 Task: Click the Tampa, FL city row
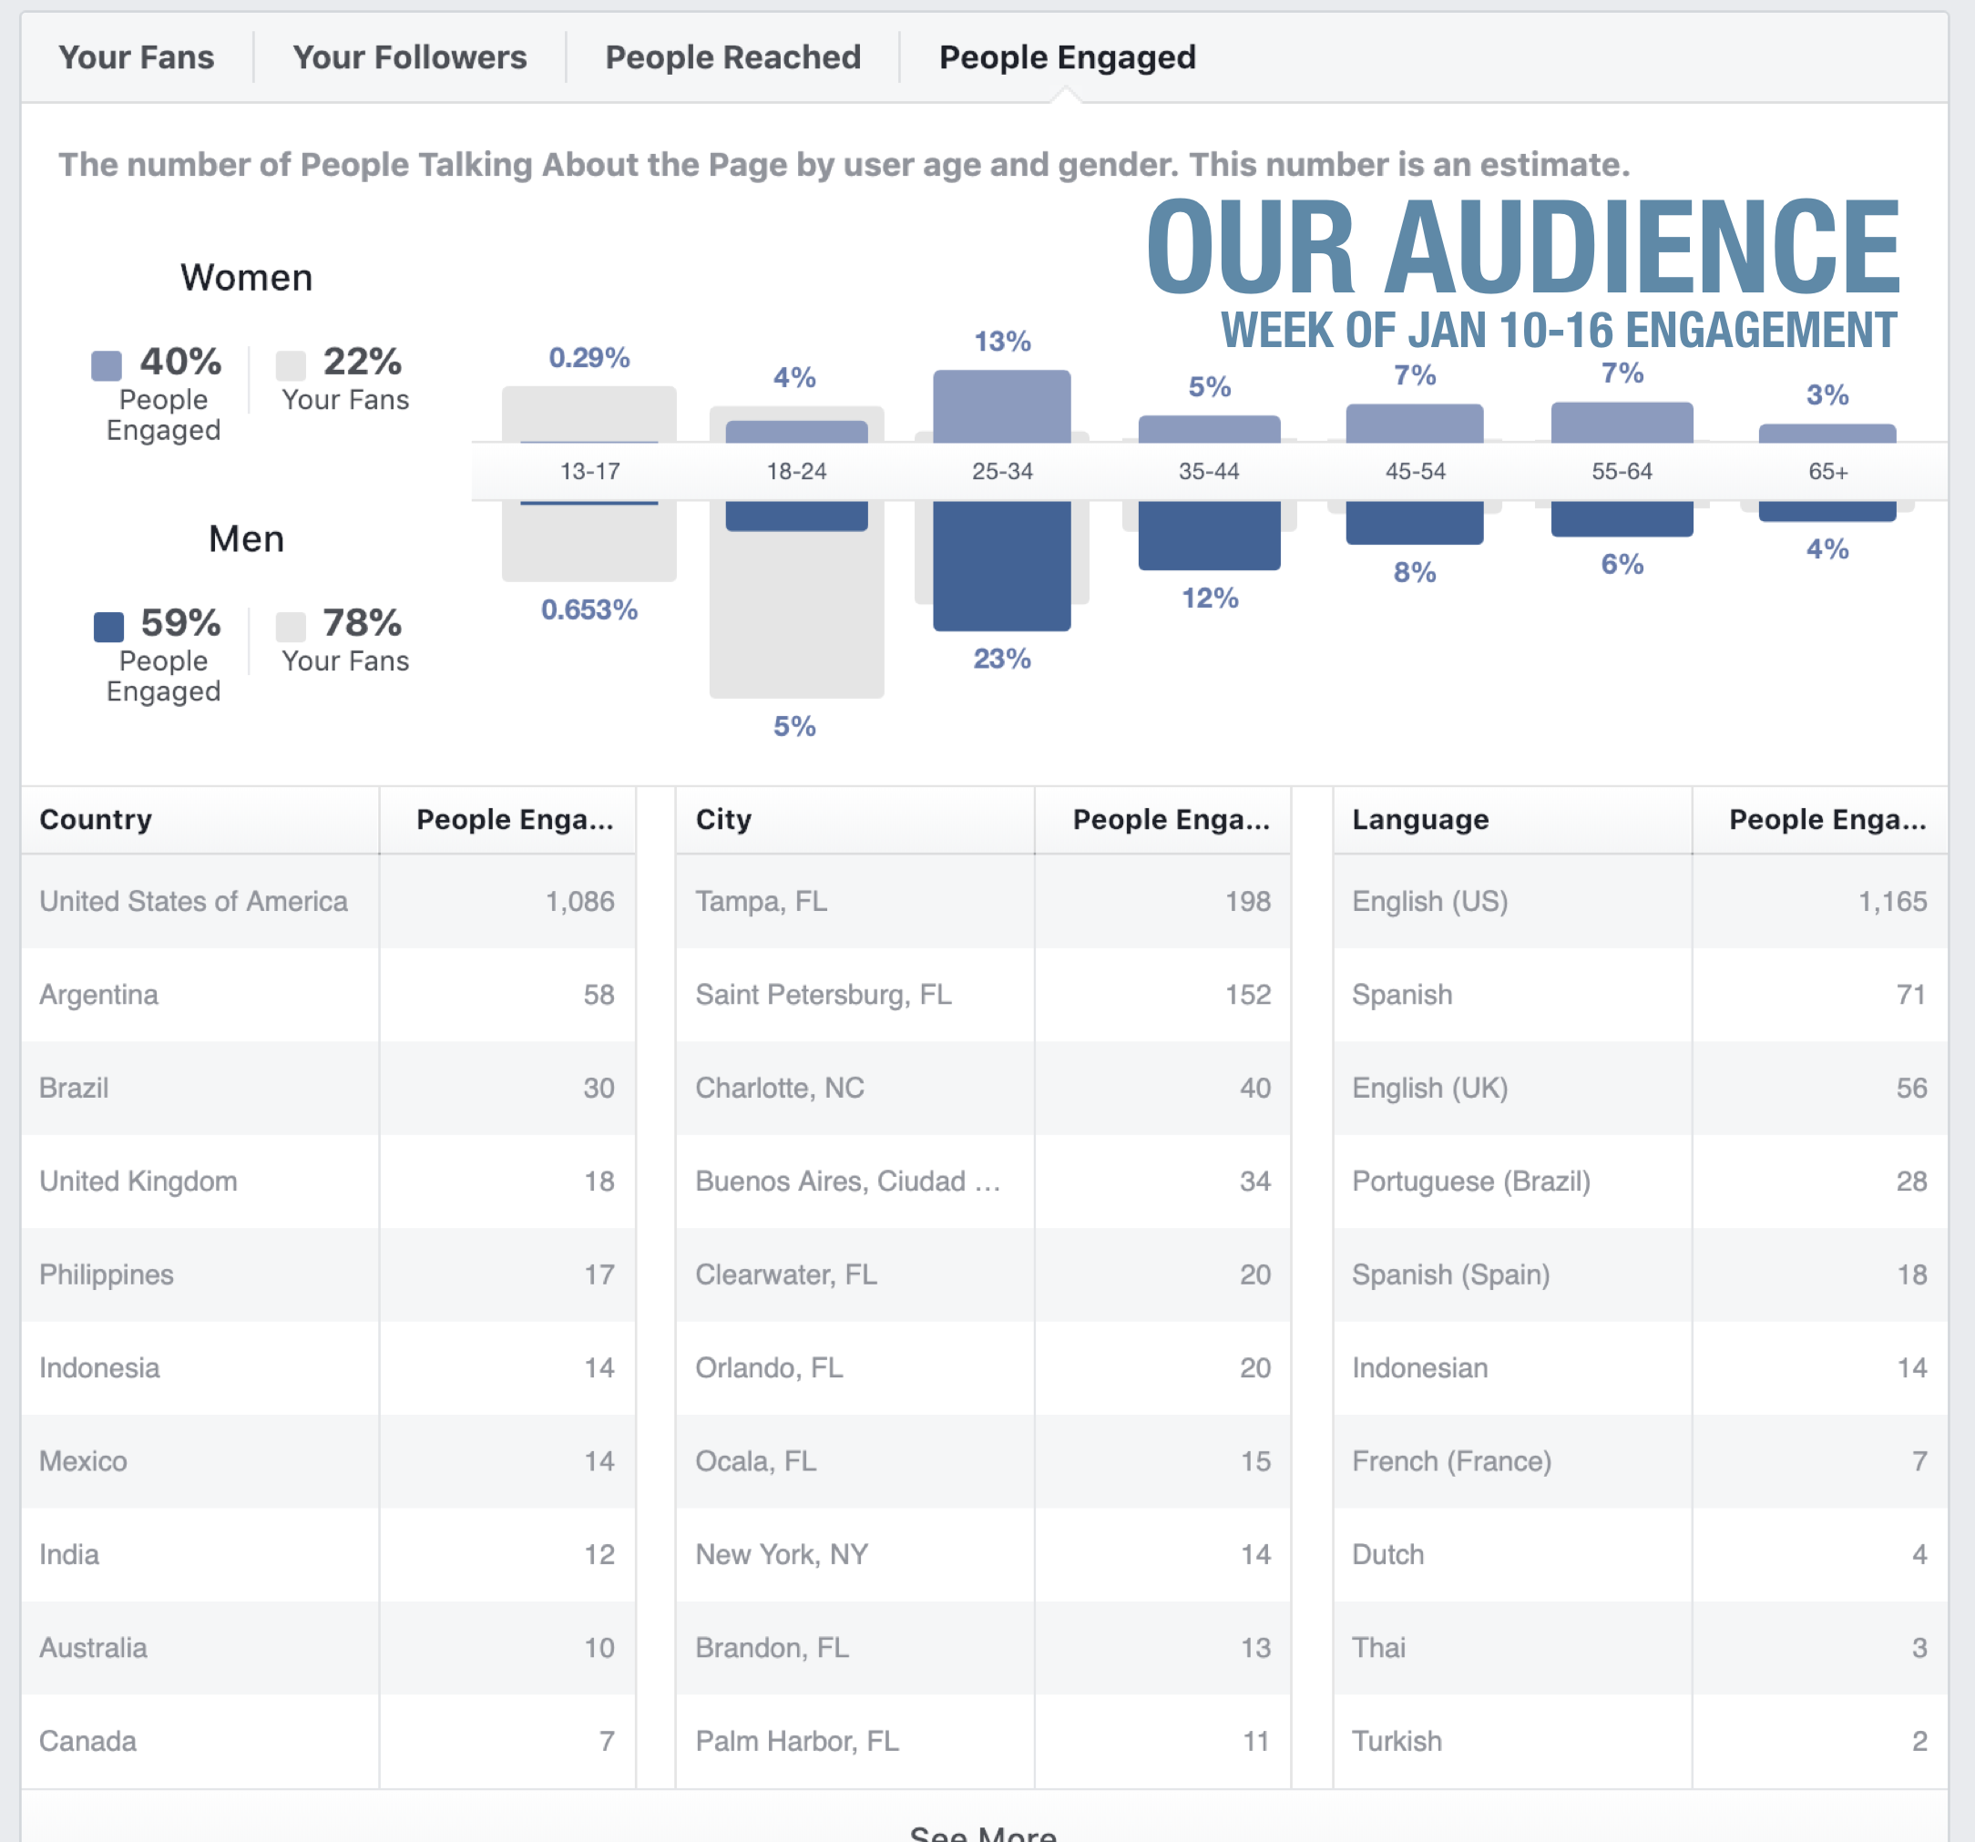pos(984,901)
